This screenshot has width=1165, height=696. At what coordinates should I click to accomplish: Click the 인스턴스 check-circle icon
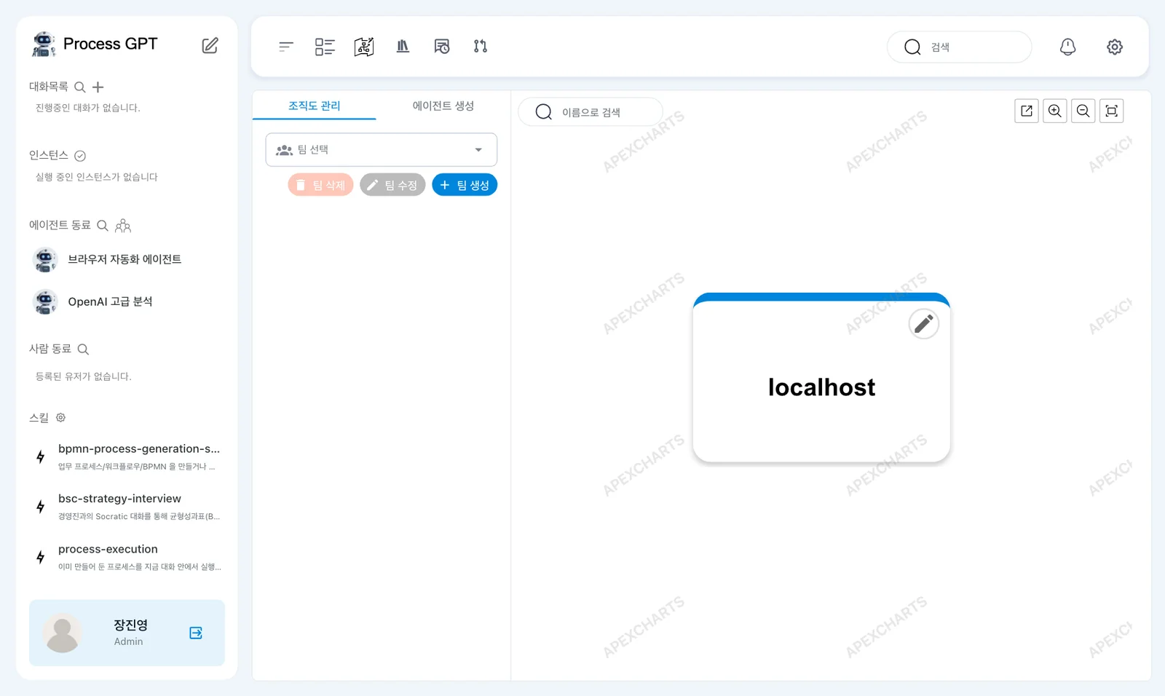(x=80, y=156)
